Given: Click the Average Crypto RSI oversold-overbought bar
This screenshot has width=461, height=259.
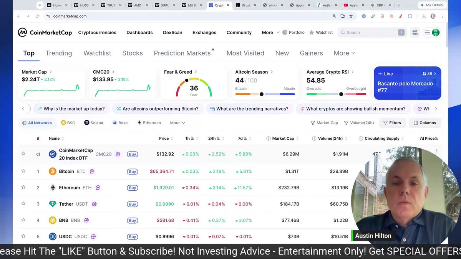Looking at the screenshot, I should pos(336,94).
